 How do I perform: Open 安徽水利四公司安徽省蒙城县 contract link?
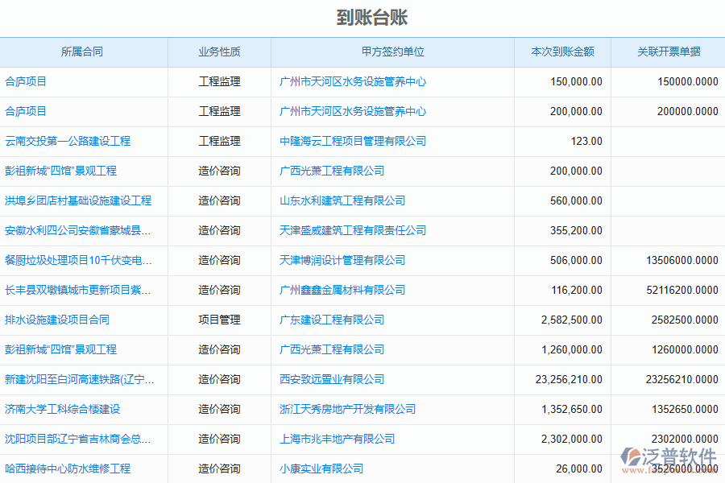[77, 231]
